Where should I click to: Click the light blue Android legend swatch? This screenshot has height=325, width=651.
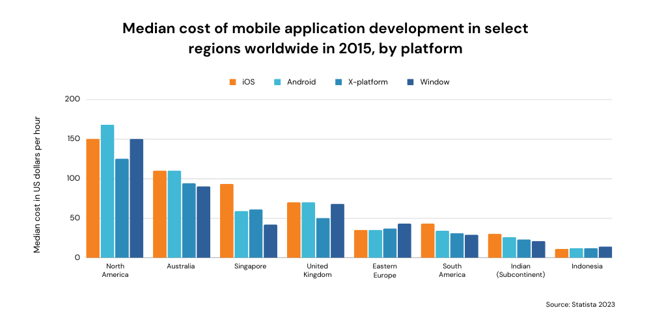coord(277,82)
